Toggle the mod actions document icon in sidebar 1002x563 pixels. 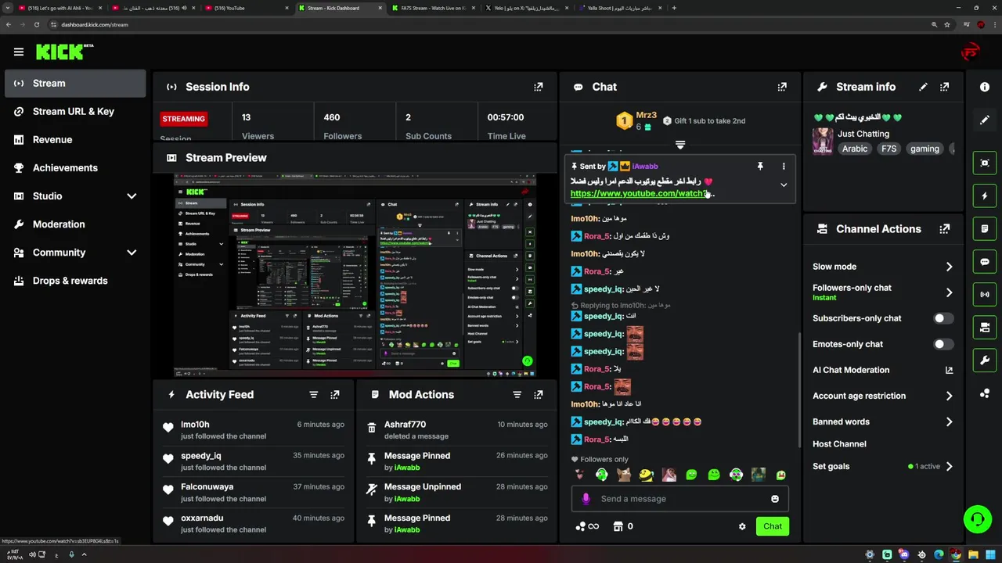pos(985,228)
